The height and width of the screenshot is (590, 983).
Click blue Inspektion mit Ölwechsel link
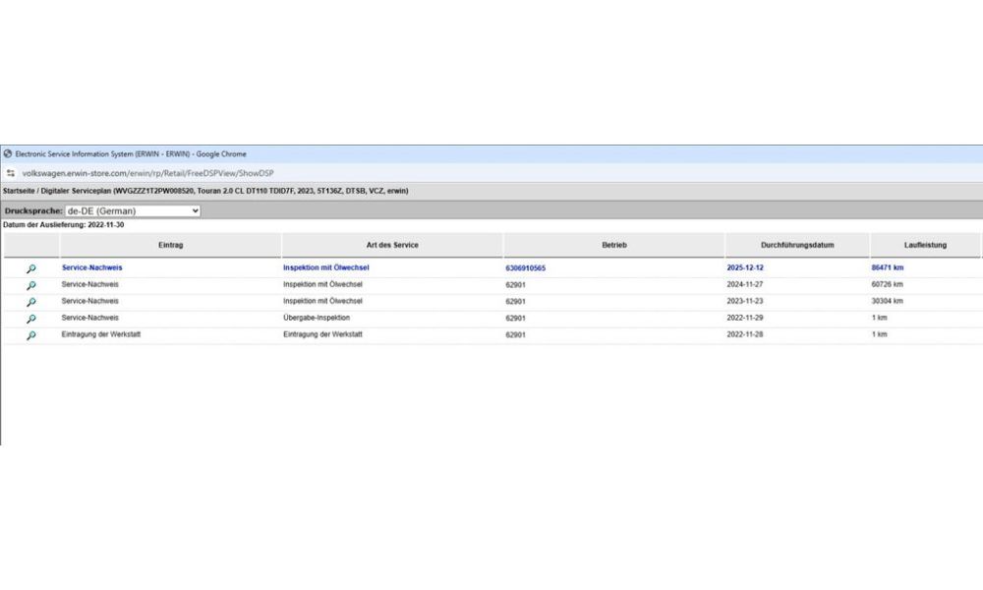(x=326, y=267)
